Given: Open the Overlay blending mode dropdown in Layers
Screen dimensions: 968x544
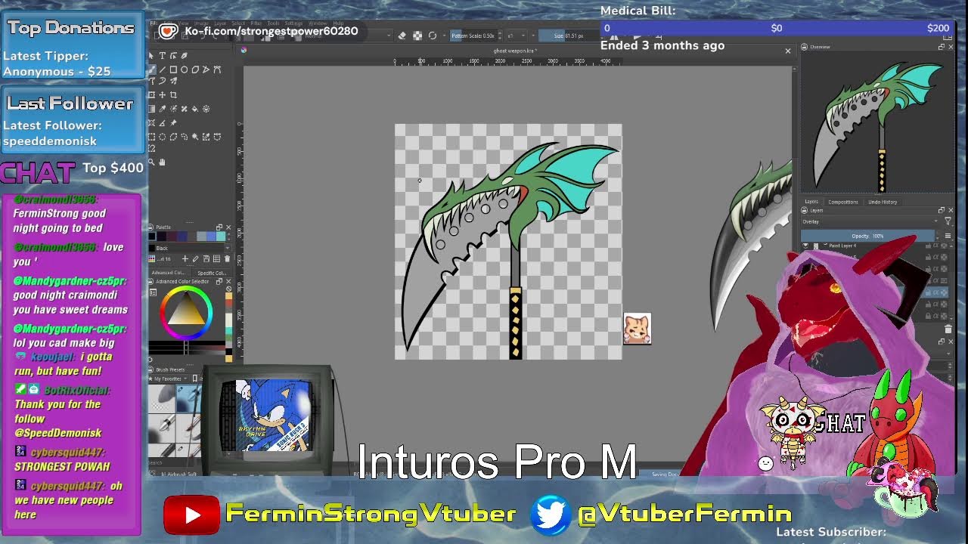Looking at the screenshot, I should (x=870, y=222).
